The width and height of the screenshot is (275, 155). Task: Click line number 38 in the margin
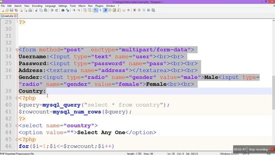tap(8, 91)
